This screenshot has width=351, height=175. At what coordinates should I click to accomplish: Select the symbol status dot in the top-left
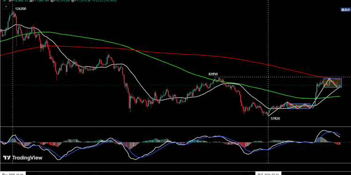pyautogui.click(x=5, y=0)
